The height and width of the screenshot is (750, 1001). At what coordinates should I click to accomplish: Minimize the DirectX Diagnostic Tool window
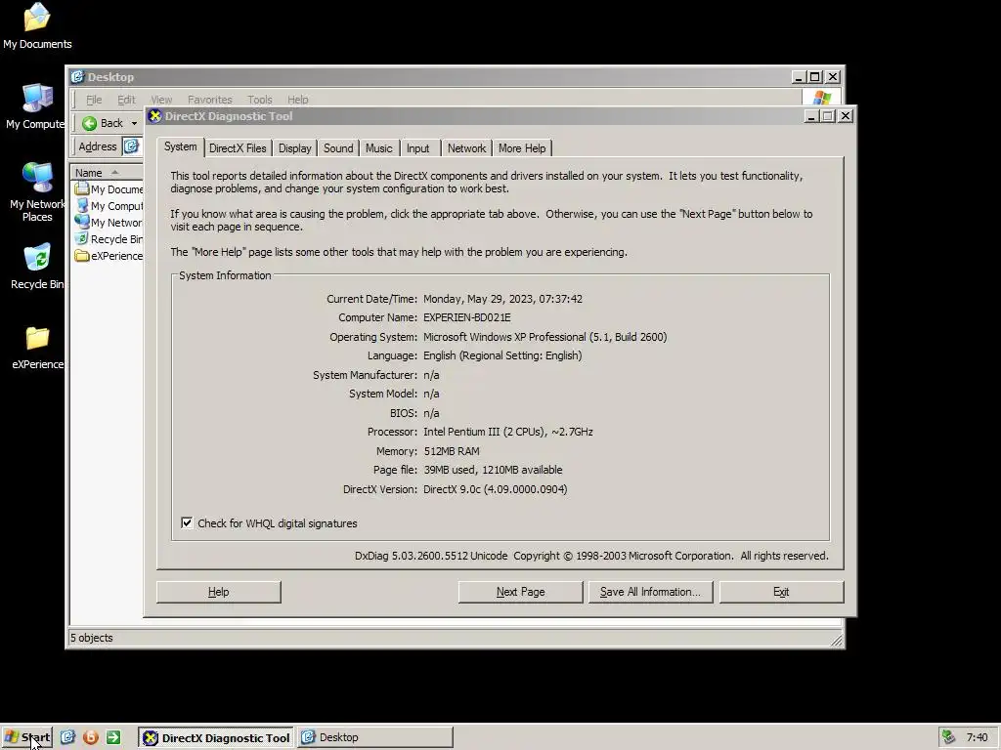coord(811,116)
